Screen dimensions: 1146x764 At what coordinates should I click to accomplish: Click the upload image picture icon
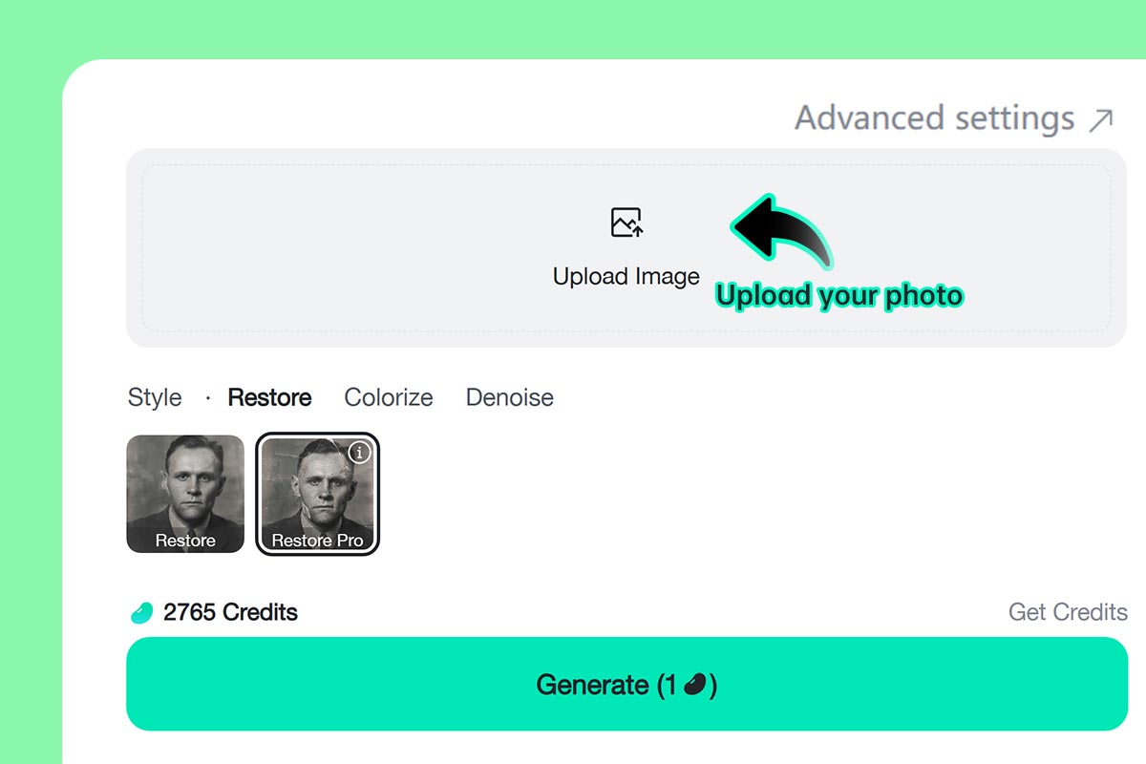pos(626,223)
